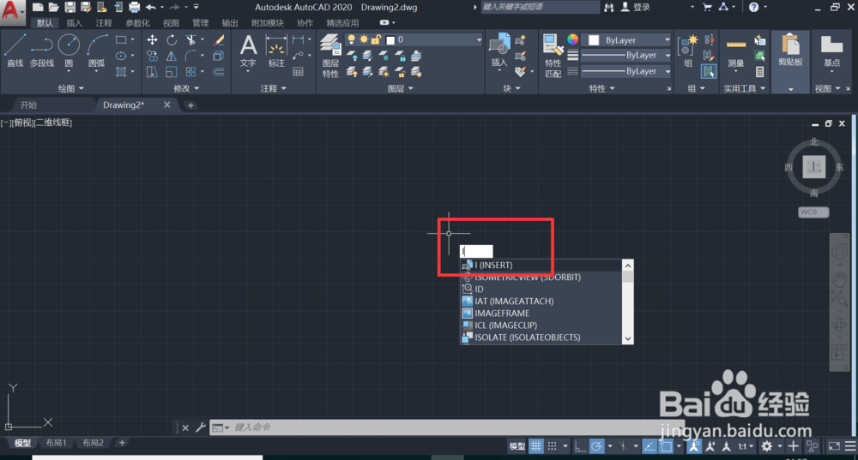The width and height of the screenshot is (858, 460).
Task: Toggle grid display in status bar
Action: tap(535, 446)
